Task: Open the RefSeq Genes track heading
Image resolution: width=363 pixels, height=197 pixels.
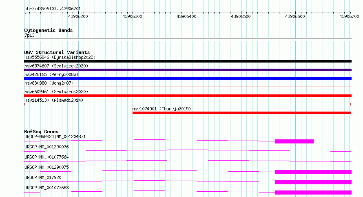Action: tap(41, 132)
